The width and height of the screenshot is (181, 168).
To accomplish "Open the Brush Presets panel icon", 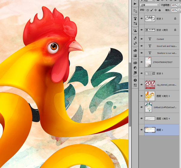I will click(x=135, y=18).
